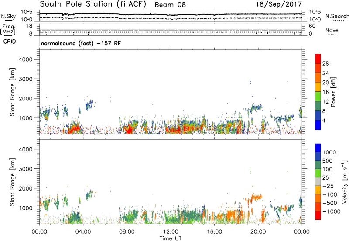This screenshot has height=241, width=349.
Task: Click the "4" tick on power color bar
Action: point(324,120)
